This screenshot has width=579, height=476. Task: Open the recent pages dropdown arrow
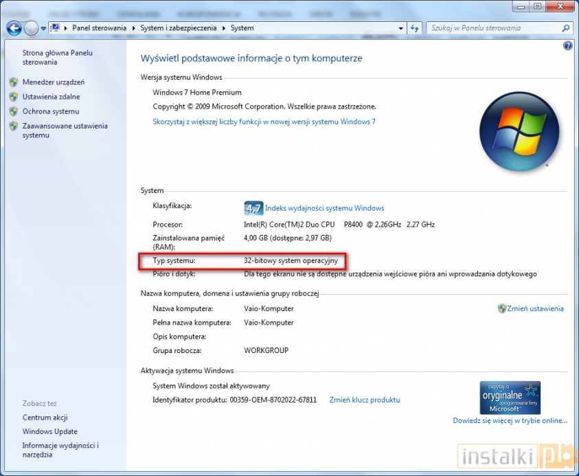coord(44,28)
